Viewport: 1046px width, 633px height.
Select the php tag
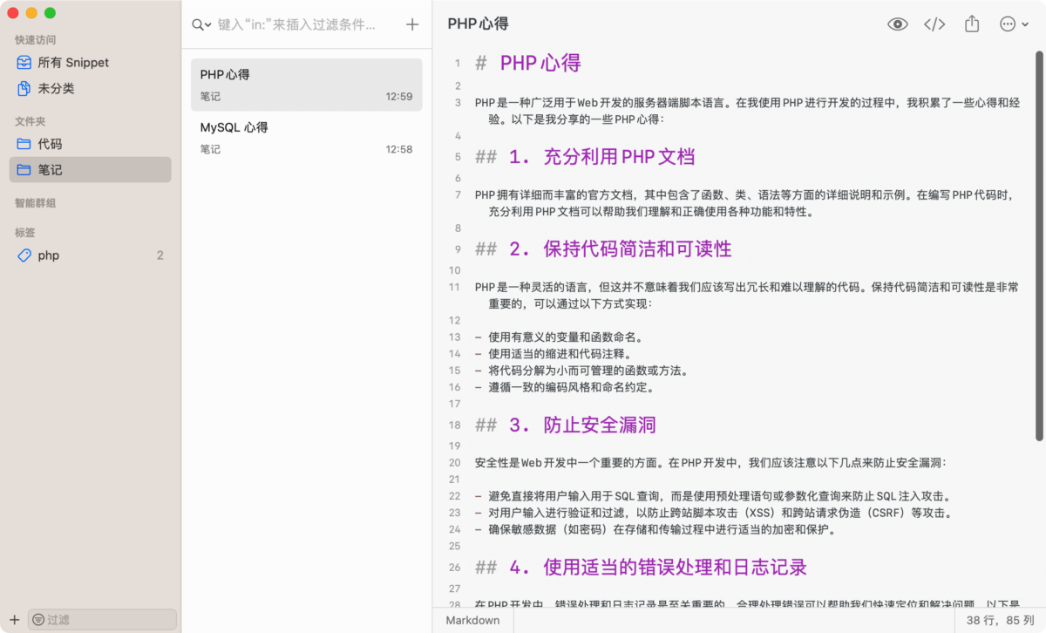point(91,255)
